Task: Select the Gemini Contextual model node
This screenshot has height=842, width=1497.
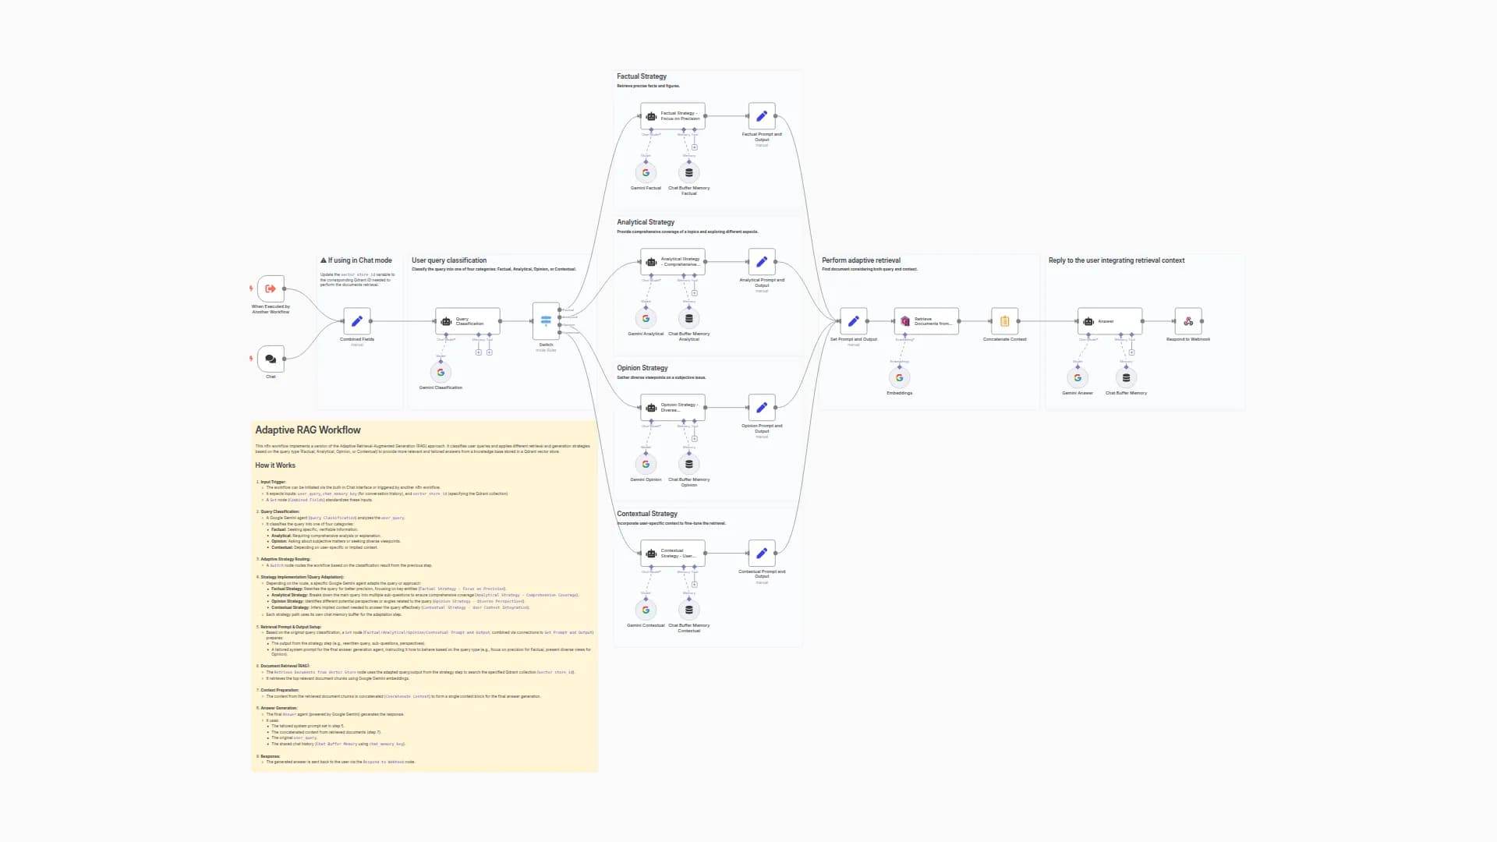Action: click(x=646, y=610)
